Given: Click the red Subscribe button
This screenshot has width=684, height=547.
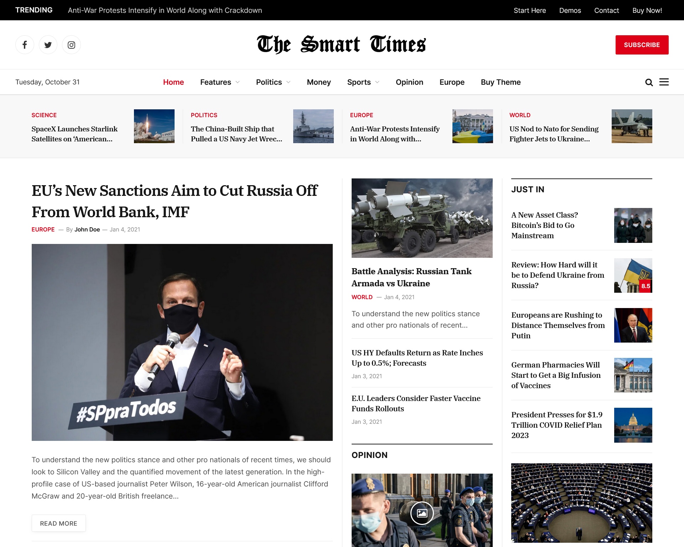Looking at the screenshot, I should (x=642, y=45).
